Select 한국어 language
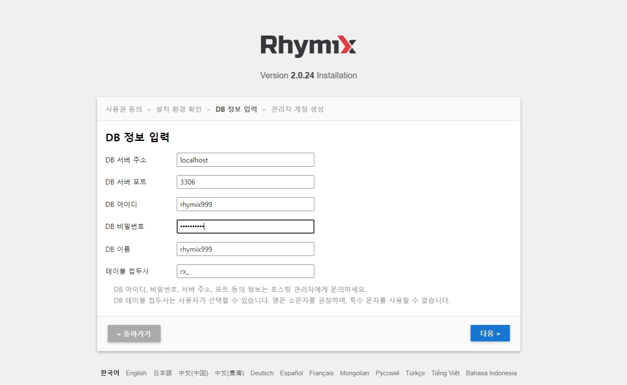This screenshot has width=627, height=385. [110, 373]
